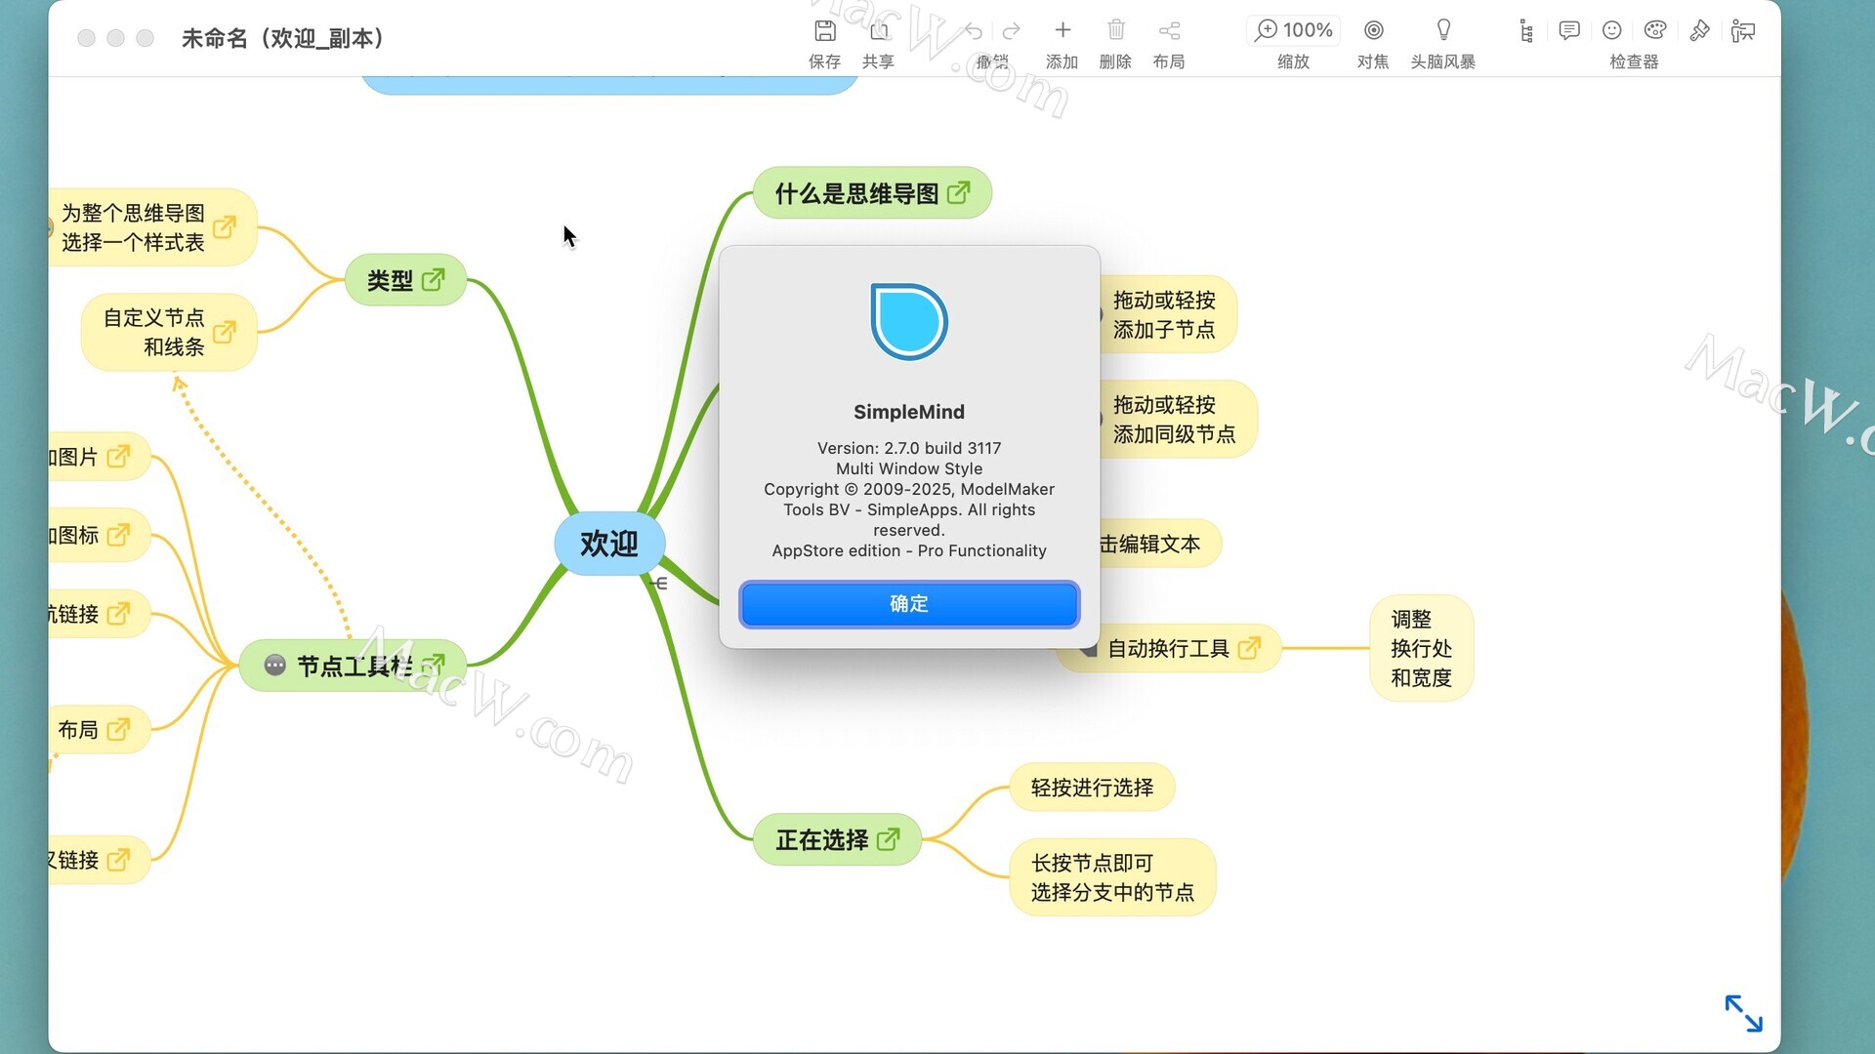
Task: Click the ellipsis icon on 节点工具栏 node
Action: (x=275, y=666)
